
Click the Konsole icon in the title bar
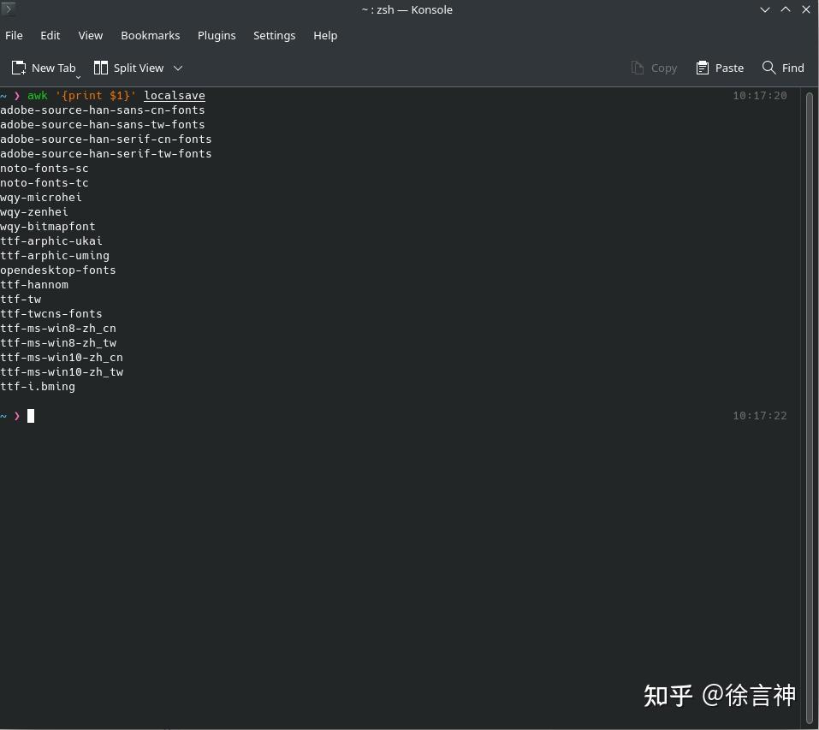click(9, 9)
